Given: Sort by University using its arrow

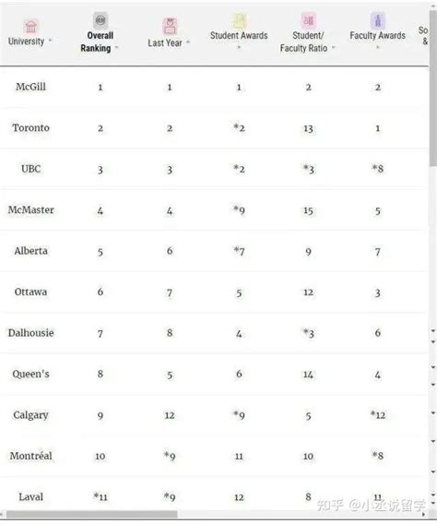Looking at the screenshot, I should (x=50, y=41).
